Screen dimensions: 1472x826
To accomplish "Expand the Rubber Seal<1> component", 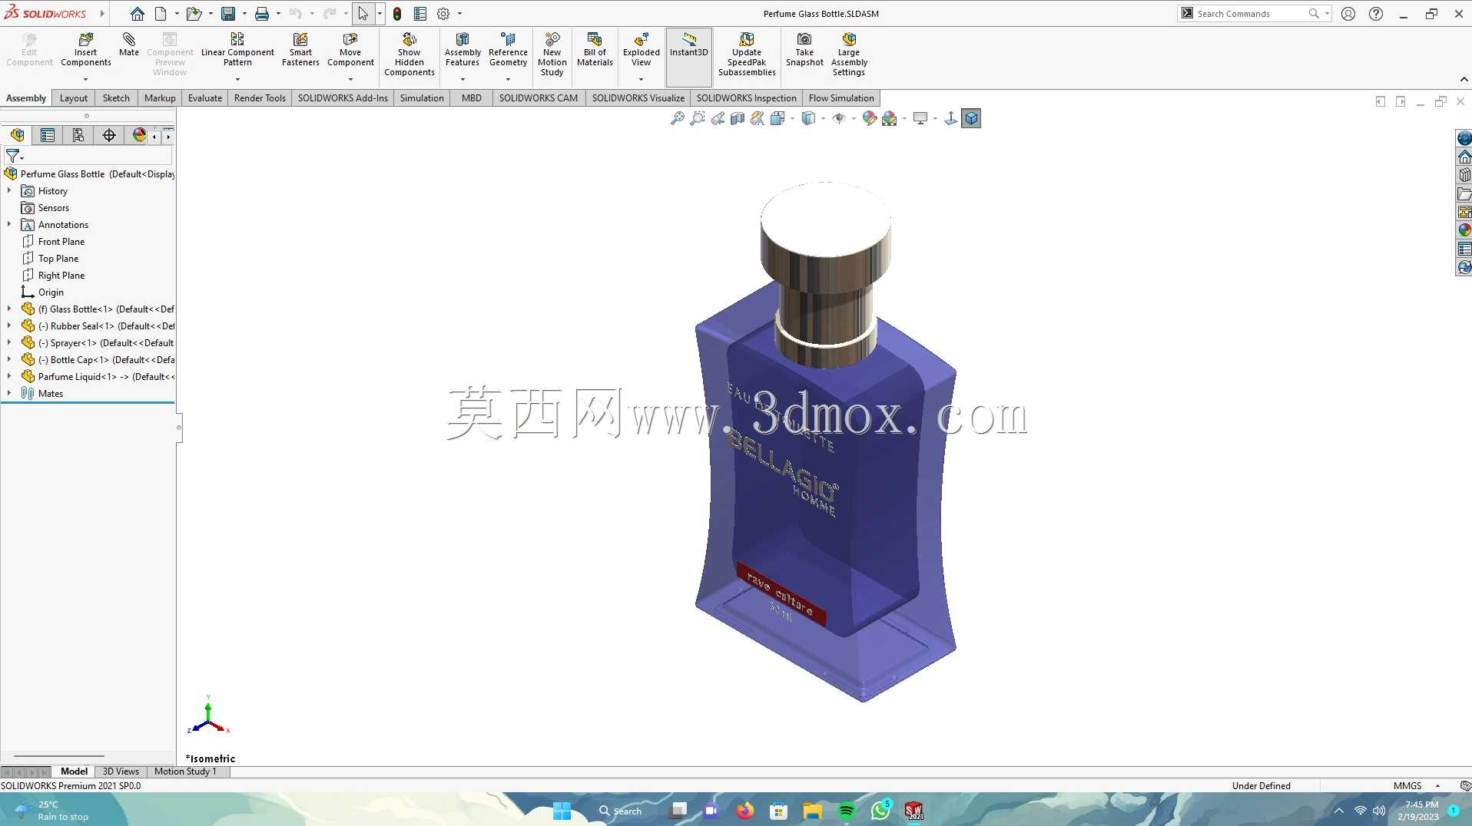I will tap(9, 325).
